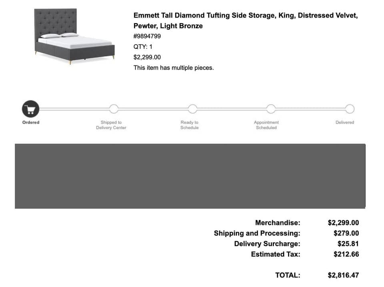Click the Shipping and Processing amount $279.00
Screen dimensions: 384x287
(346, 233)
